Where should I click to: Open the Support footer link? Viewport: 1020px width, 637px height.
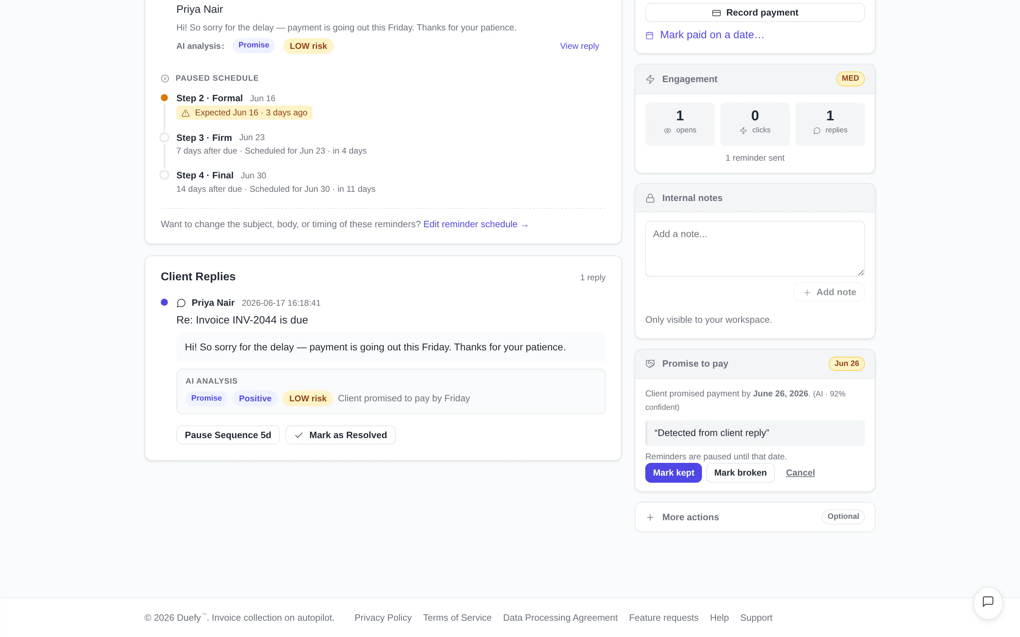[x=756, y=618]
